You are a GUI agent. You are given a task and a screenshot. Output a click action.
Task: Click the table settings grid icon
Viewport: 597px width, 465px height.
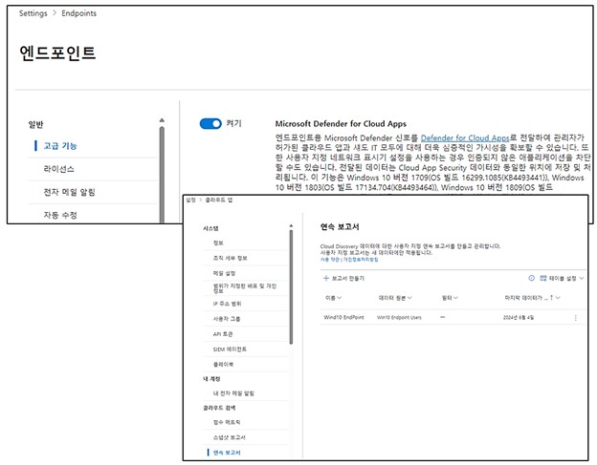[543, 278]
